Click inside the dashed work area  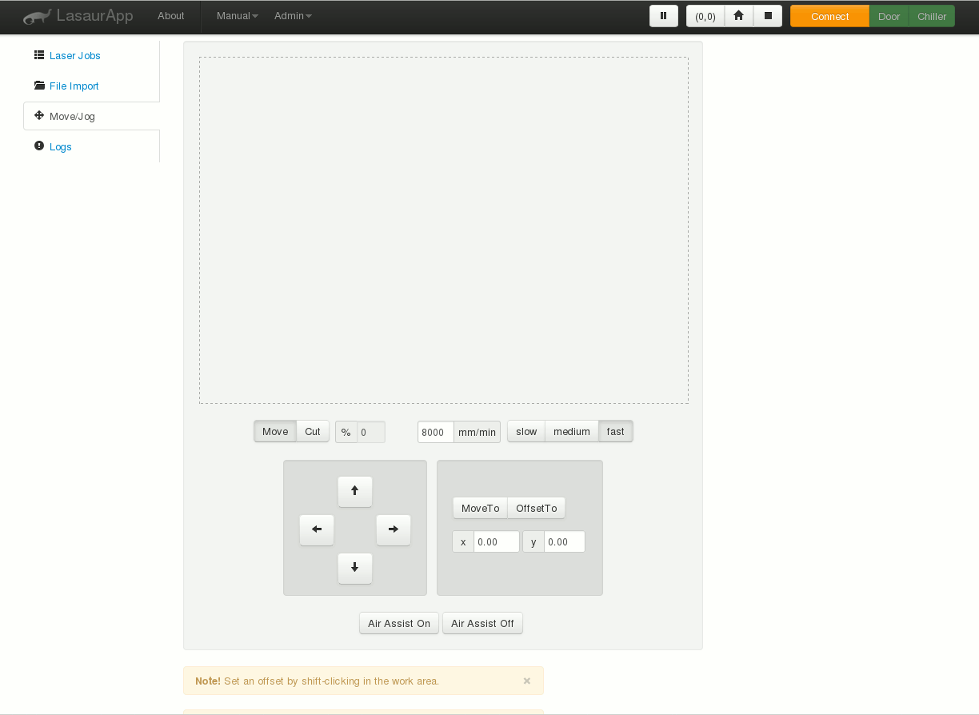[444, 230]
